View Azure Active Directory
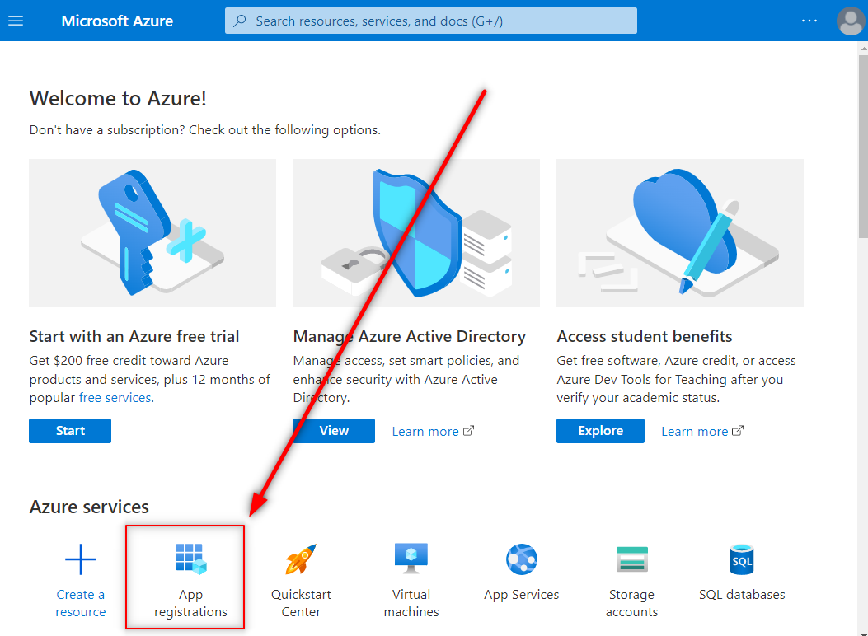The height and width of the screenshot is (636, 868). point(333,430)
